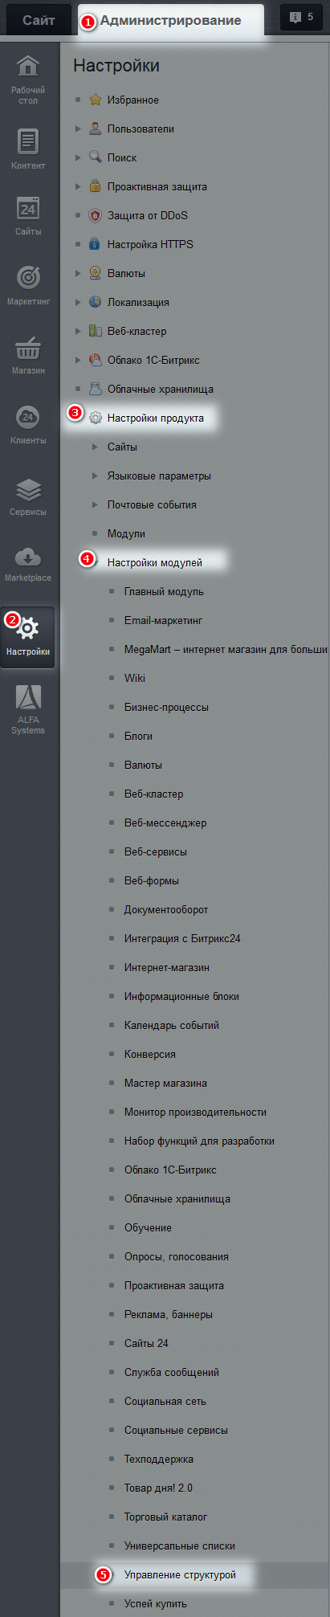Click the Проактивная защита lock icon
Viewport: 330px width, 1617px height.
pyautogui.click(x=96, y=186)
